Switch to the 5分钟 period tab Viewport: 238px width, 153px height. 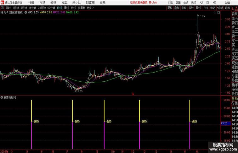[x=24, y=8]
